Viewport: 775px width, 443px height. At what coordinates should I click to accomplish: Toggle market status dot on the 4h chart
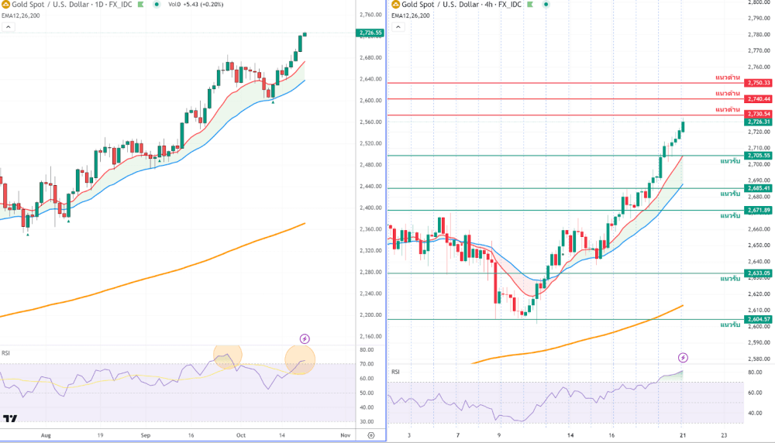point(545,4)
